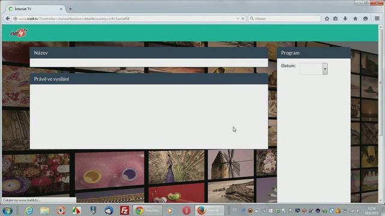
Task: Click the volume speaker tray icon
Action: [304, 211]
